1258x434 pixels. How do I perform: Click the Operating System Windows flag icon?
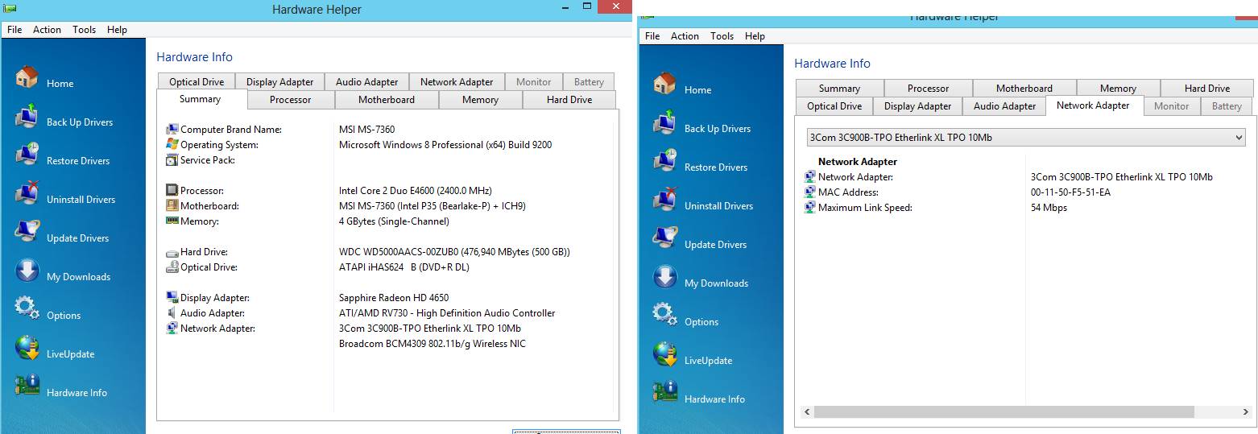(x=172, y=144)
